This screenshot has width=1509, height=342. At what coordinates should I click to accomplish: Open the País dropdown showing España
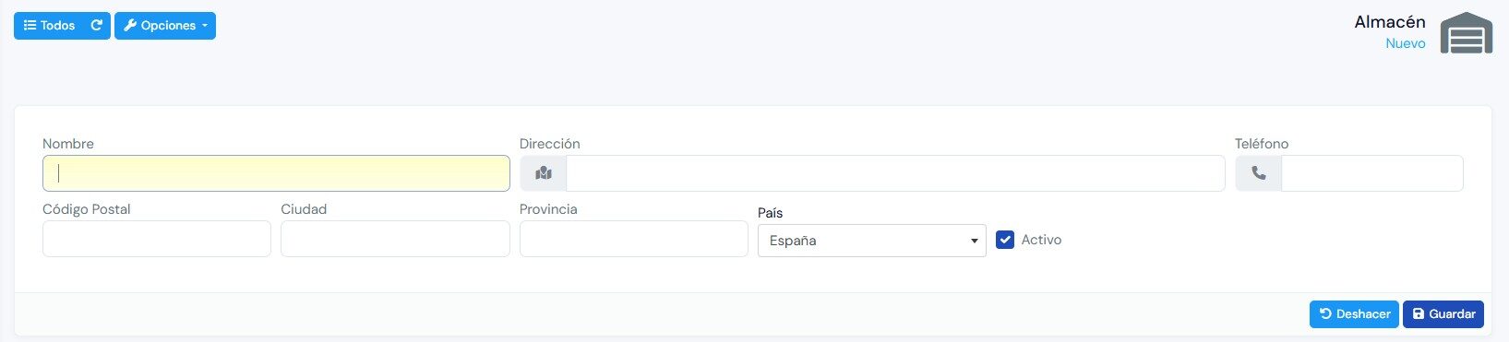872,241
